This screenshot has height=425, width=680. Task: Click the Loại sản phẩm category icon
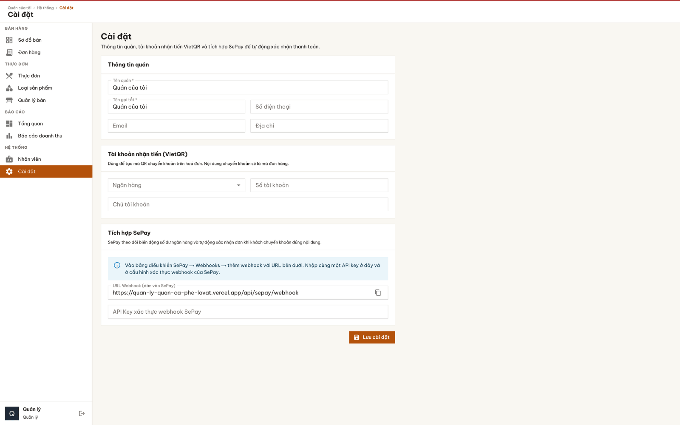click(9, 88)
